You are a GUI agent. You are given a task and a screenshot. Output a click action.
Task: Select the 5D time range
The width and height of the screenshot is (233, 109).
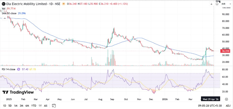10,105
